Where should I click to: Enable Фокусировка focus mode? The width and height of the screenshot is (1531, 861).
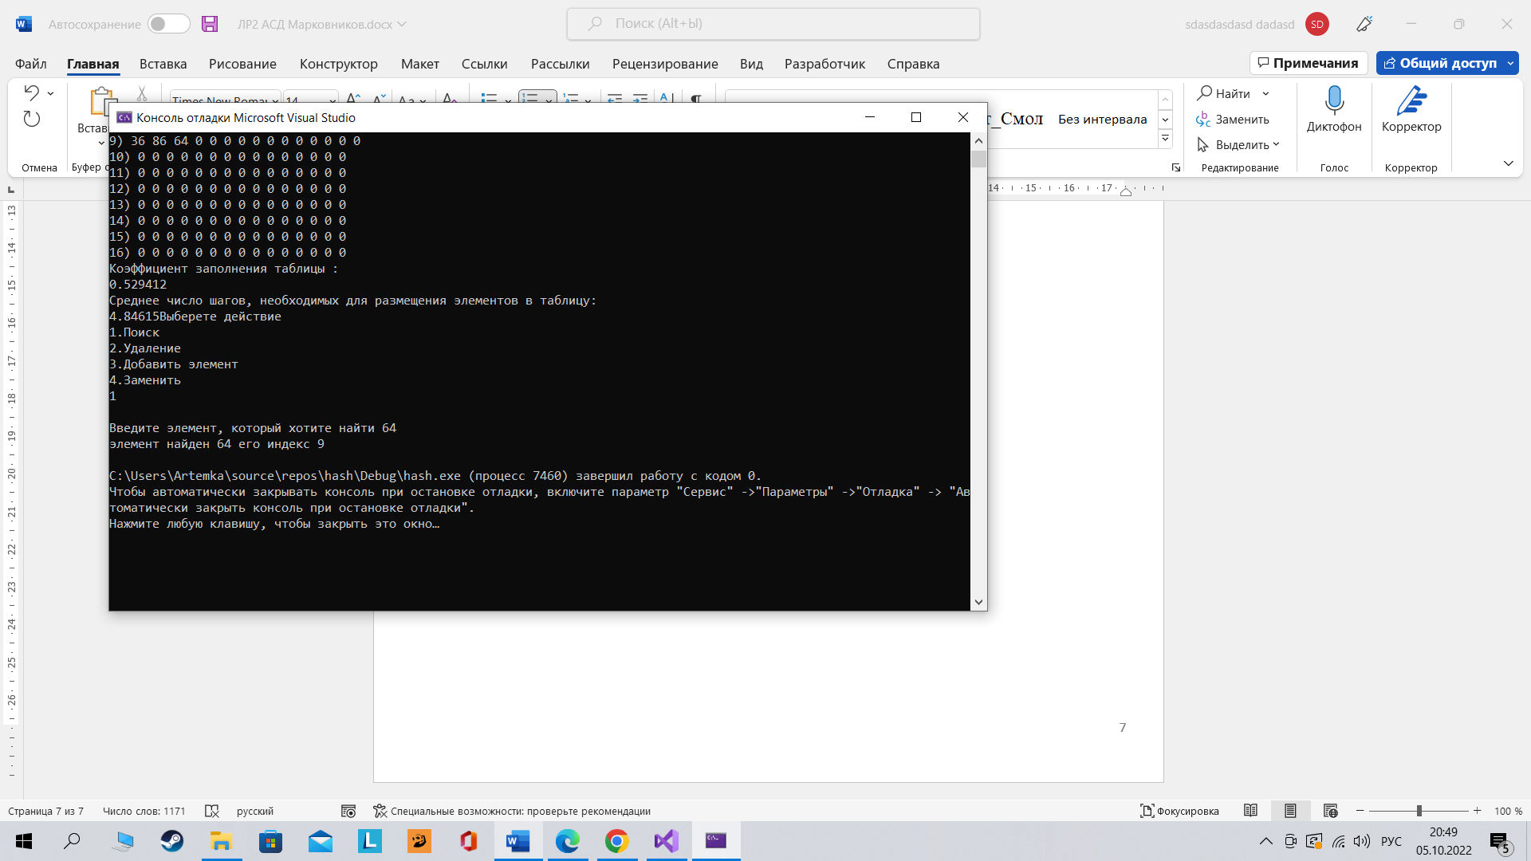tap(1180, 811)
